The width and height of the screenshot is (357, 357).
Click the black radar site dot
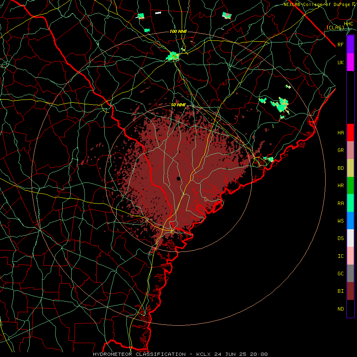pyautogui.click(x=178, y=178)
